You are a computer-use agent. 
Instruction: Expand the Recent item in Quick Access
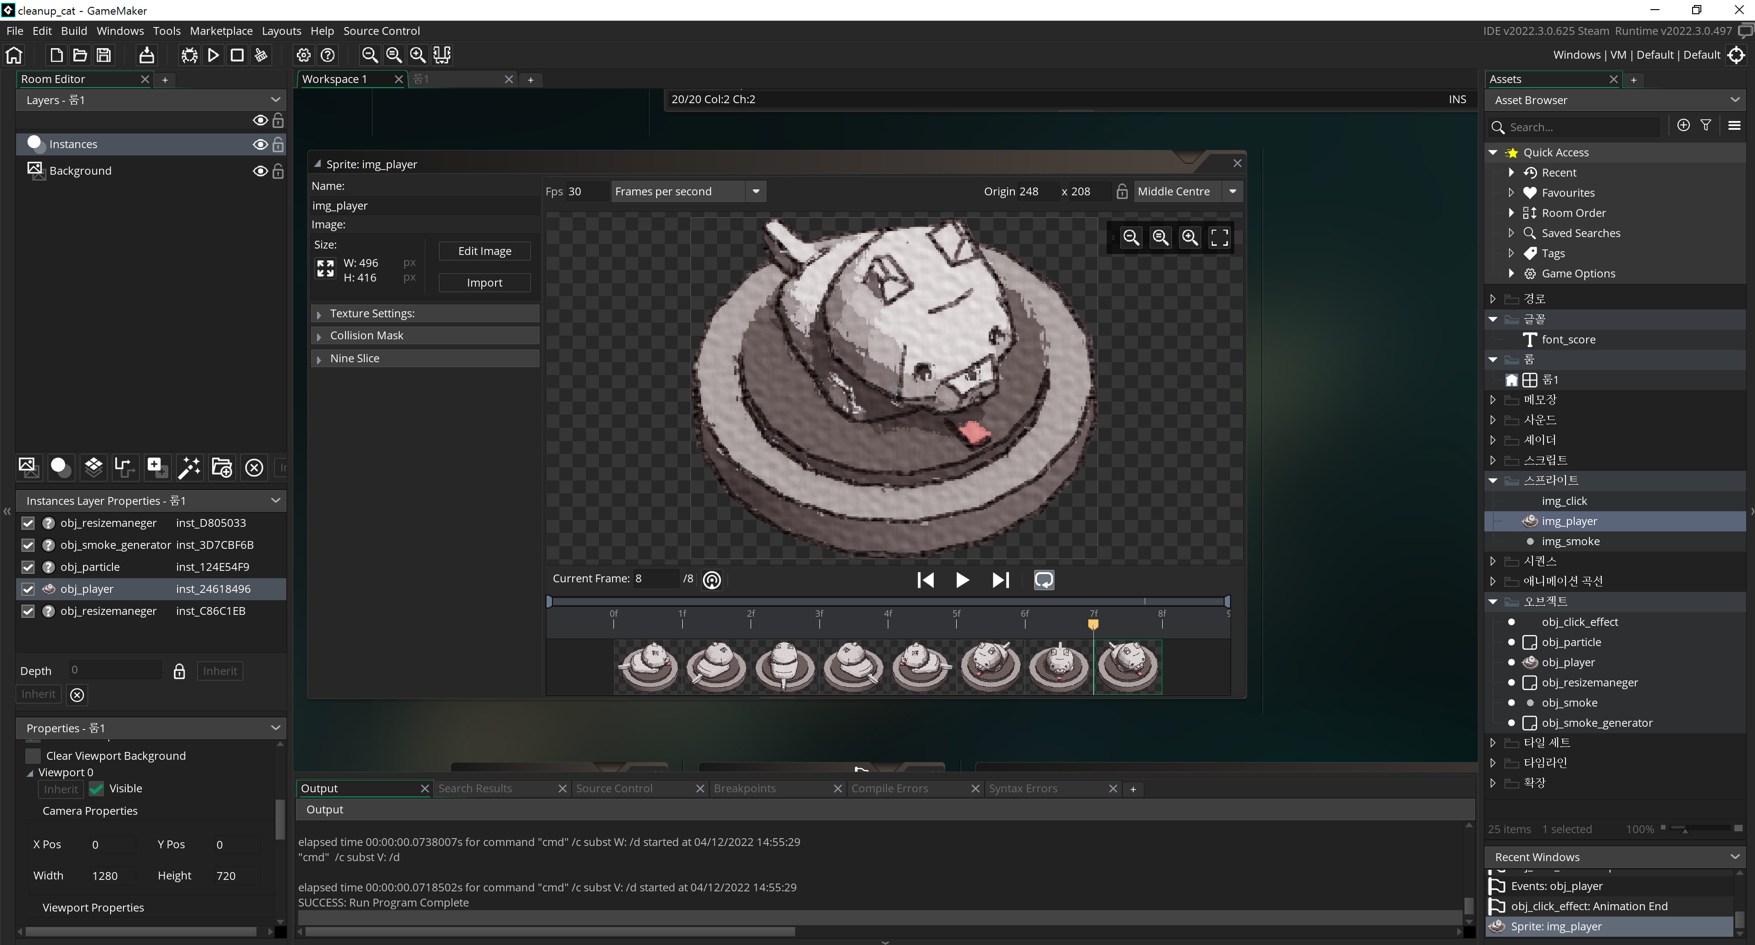[1511, 173]
